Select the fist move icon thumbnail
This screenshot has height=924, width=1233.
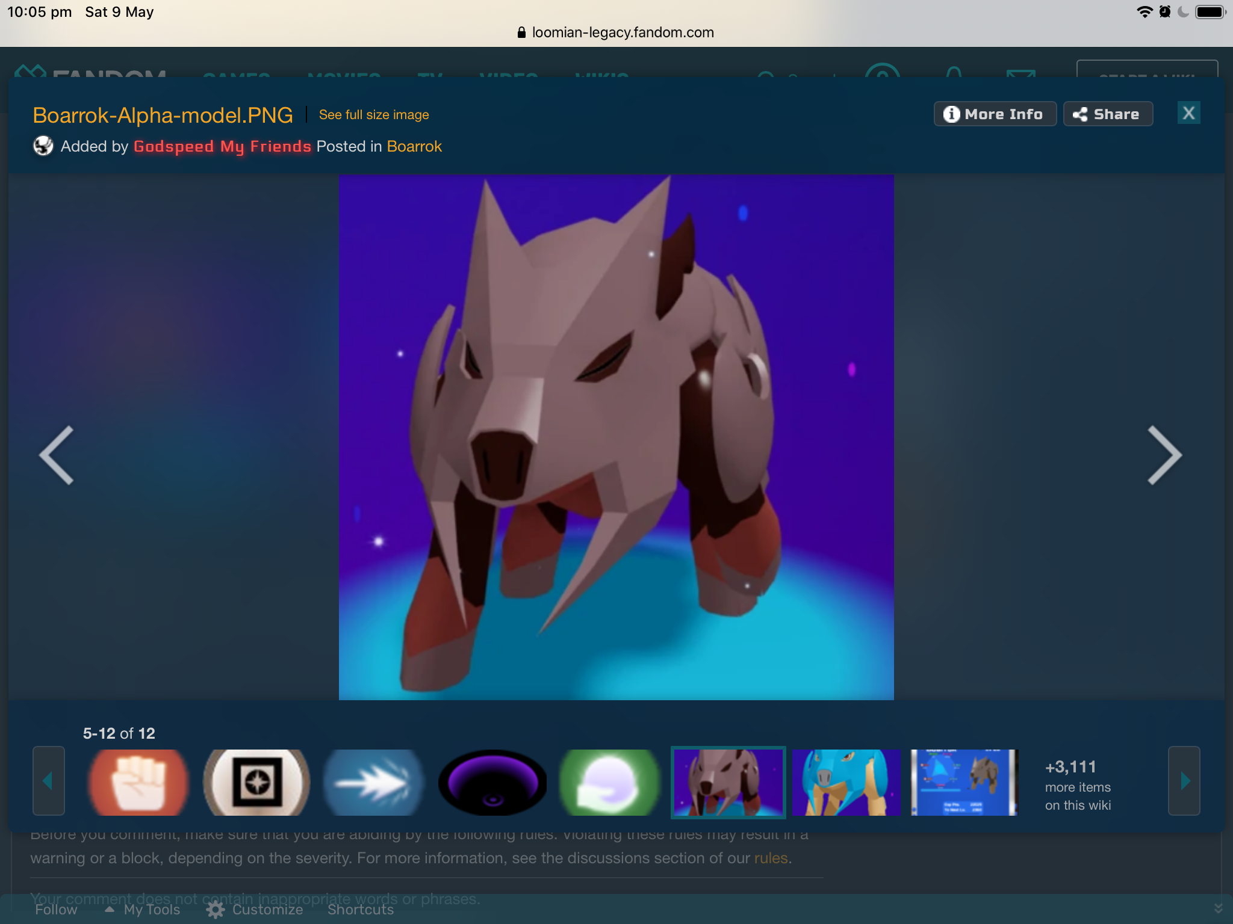click(x=138, y=782)
